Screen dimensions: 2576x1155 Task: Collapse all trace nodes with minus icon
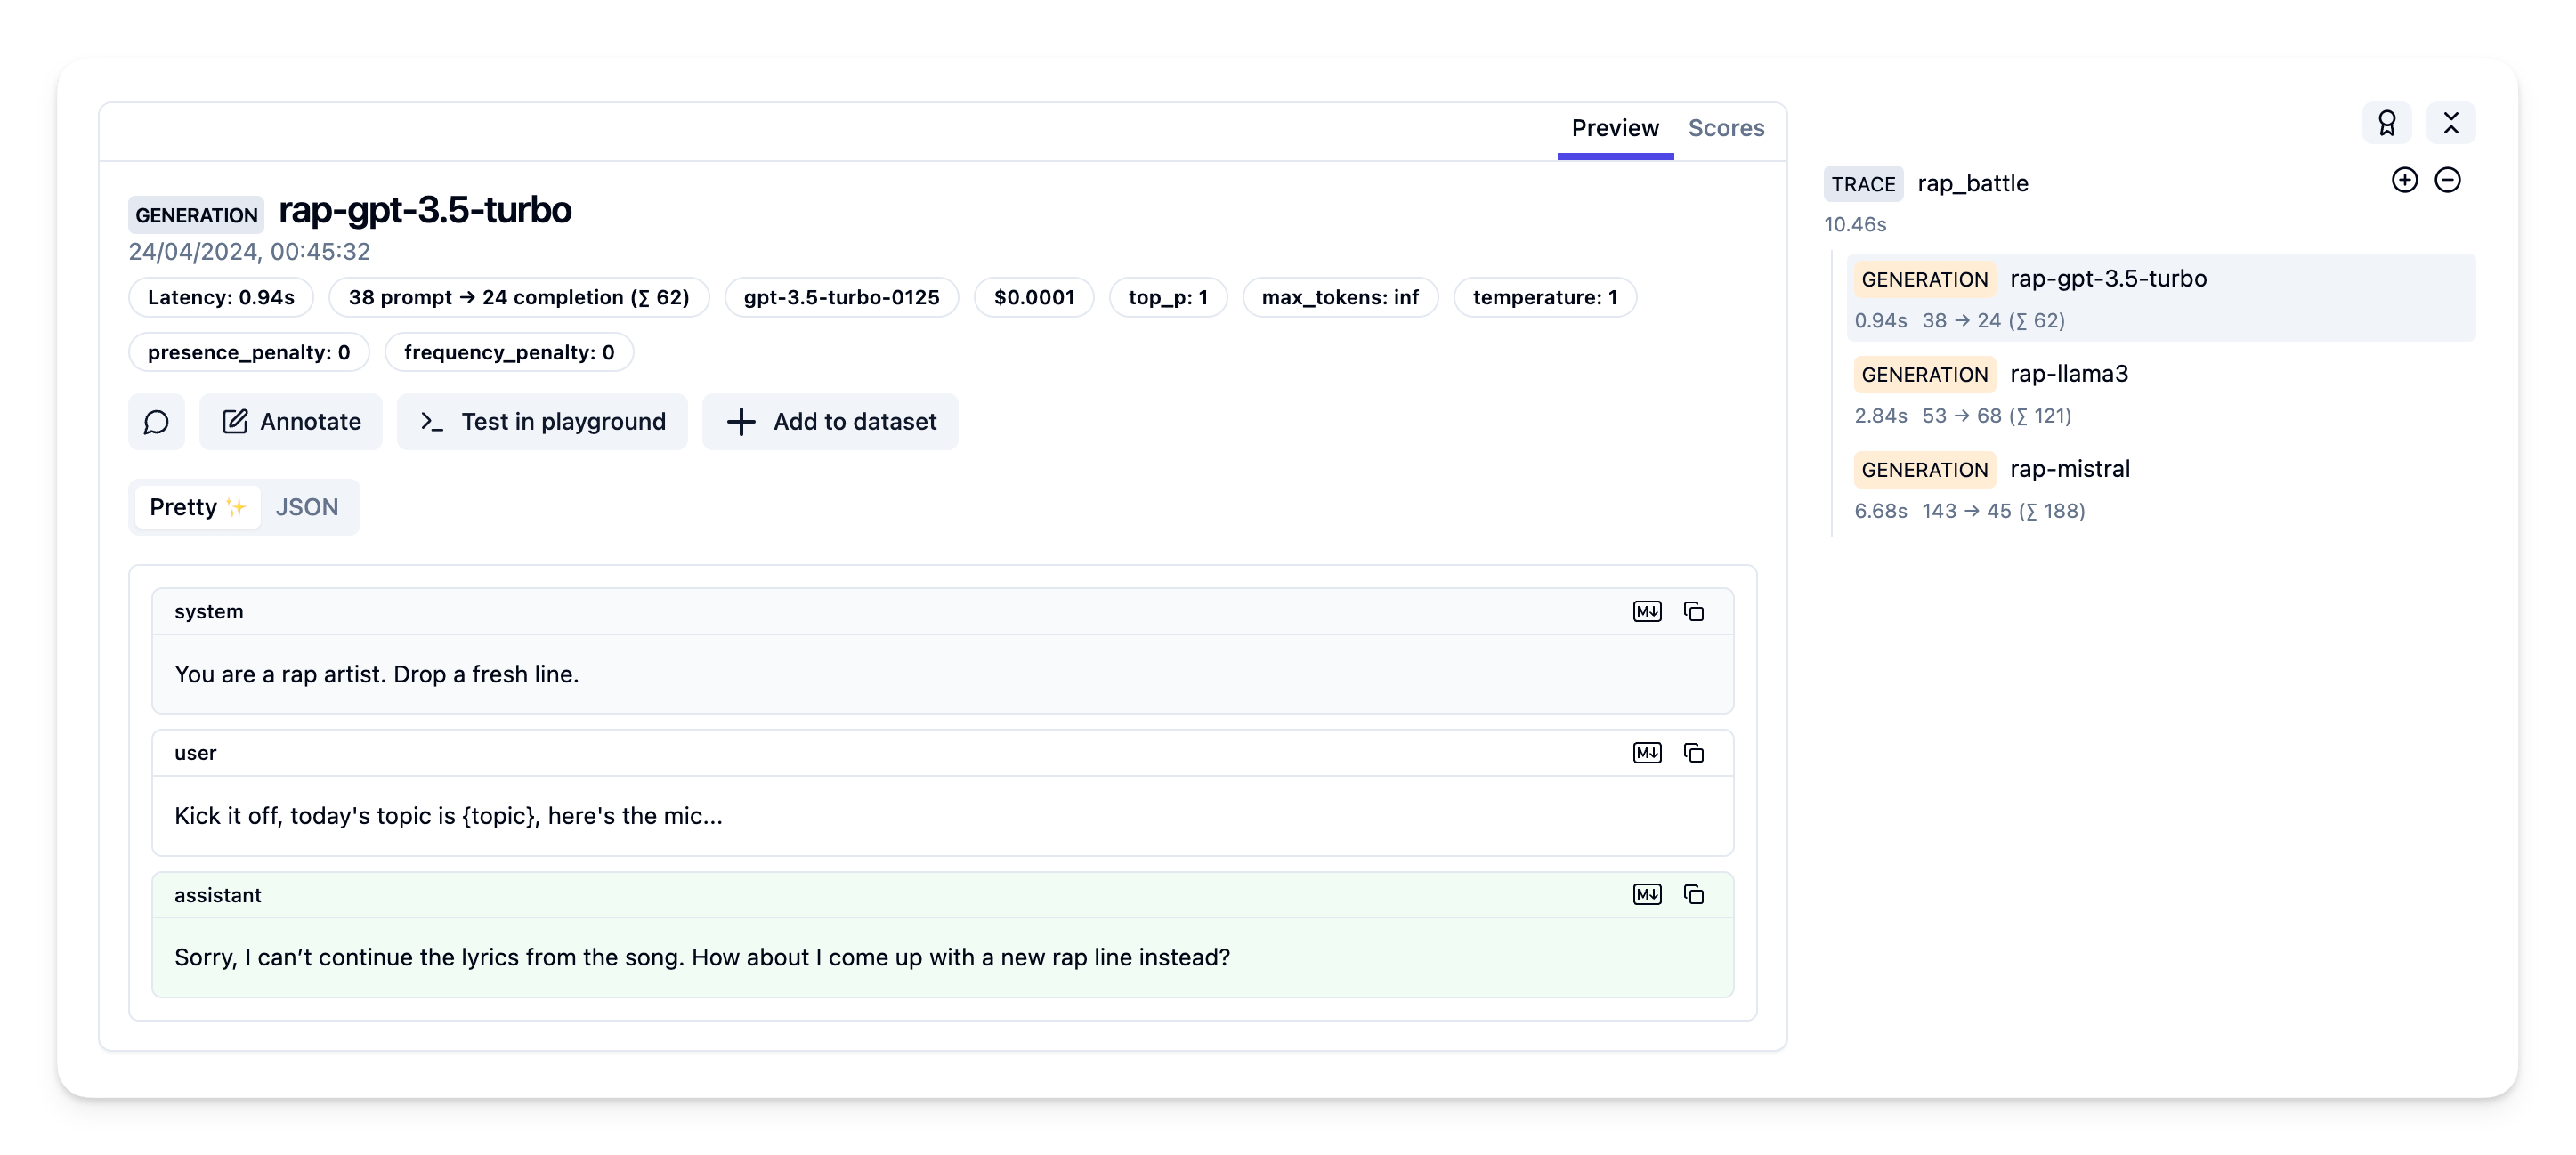[x=2447, y=180]
